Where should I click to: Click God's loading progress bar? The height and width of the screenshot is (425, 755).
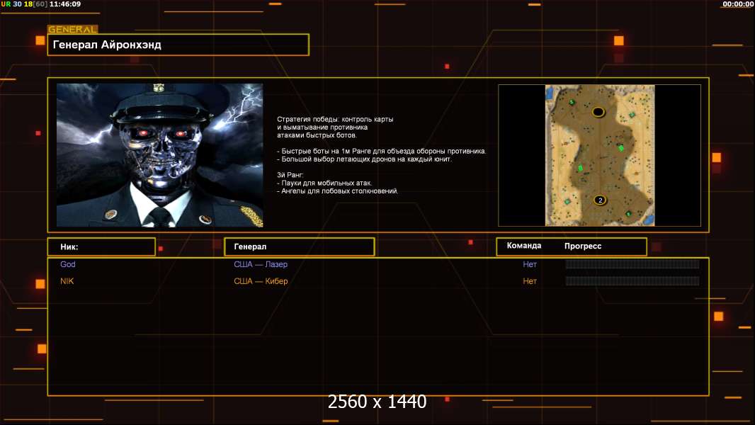[632, 264]
